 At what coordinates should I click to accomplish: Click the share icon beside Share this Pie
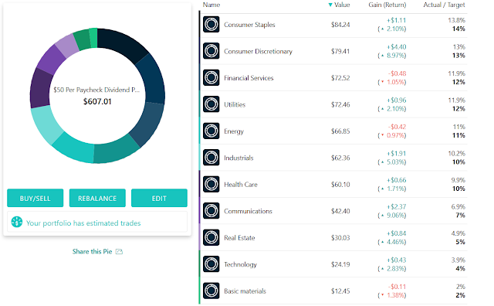click(x=119, y=251)
